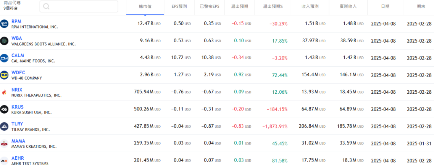Click the NURIX THERAPEUTICS, INC. name
The height and width of the screenshot is (165, 434).
(36, 95)
